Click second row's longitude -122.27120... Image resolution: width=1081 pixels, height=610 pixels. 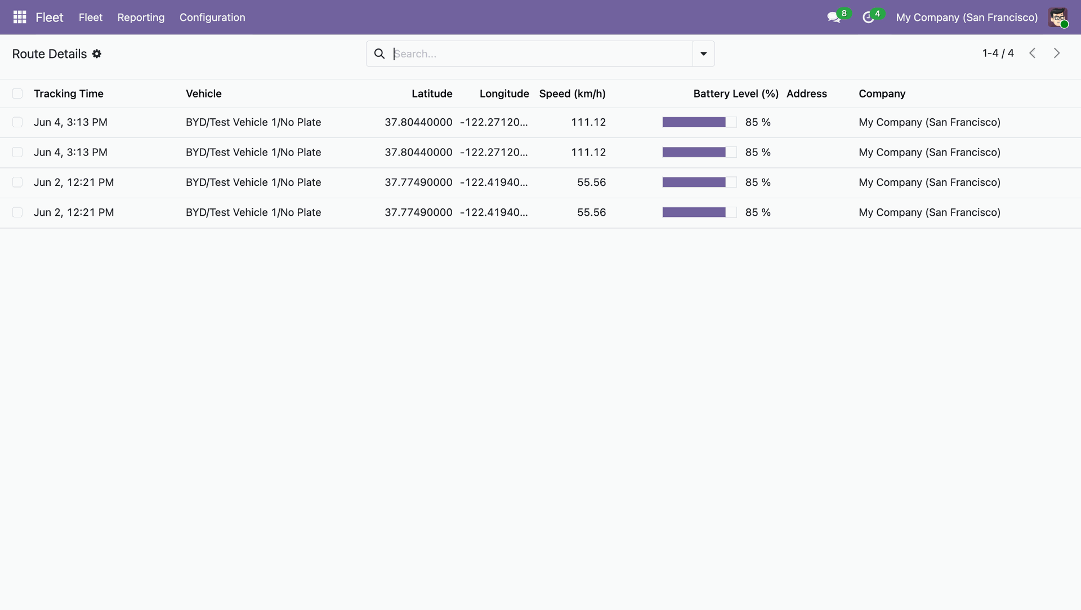494,152
